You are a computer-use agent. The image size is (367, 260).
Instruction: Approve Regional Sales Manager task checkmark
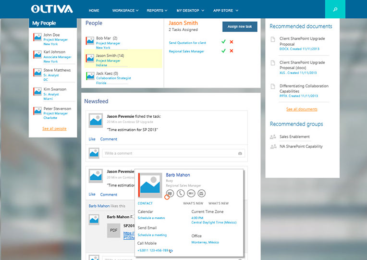[223, 51]
